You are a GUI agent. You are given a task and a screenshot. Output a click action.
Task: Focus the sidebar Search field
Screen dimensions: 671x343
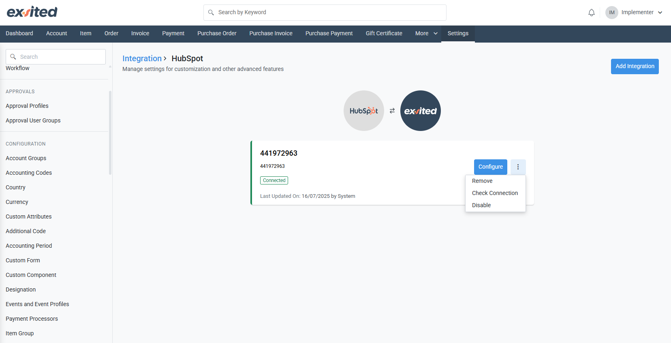56,57
